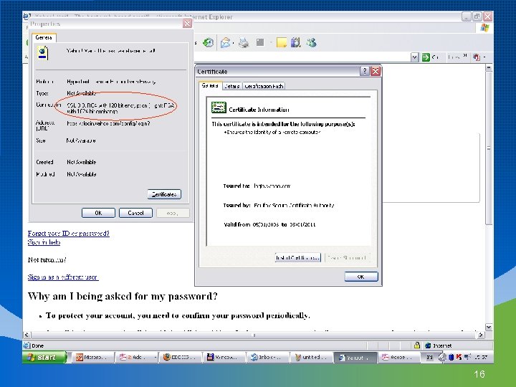This screenshot has height=387, width=516.
Task: Click the History icon in IE toolbar
Action: [x=208, y=42]
